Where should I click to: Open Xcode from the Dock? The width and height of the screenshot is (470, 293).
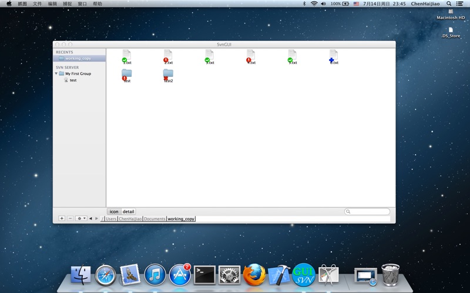[x=278, y=275]
